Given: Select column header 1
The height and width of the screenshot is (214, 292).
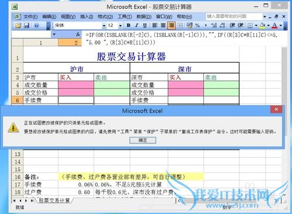Looking at the screenshot, I should (41, 43).
